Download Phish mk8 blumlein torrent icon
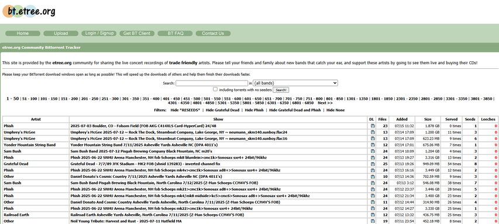The image size is (499, 224). point(373,157)
